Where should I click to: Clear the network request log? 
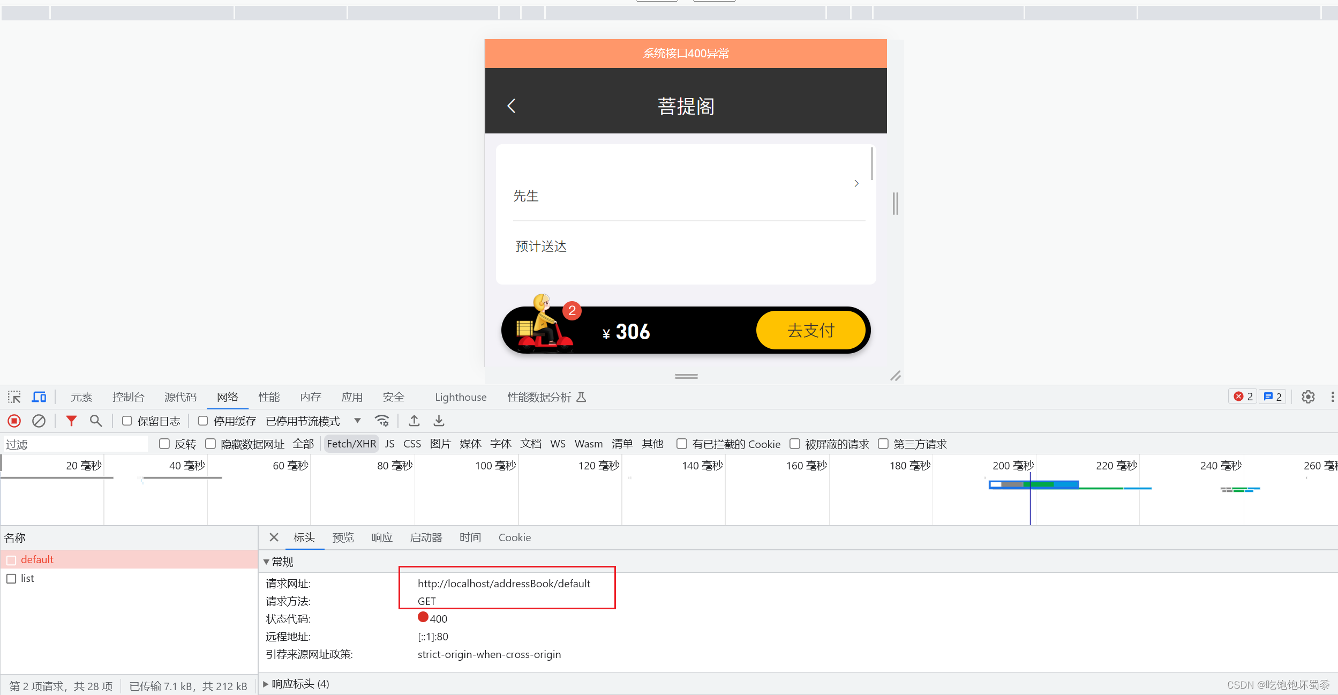(38, 421)
